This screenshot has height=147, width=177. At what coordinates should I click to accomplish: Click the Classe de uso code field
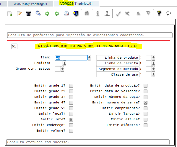149,75
